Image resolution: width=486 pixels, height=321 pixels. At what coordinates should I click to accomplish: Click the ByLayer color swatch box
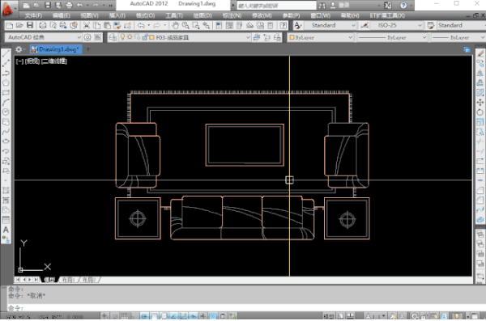292,37
